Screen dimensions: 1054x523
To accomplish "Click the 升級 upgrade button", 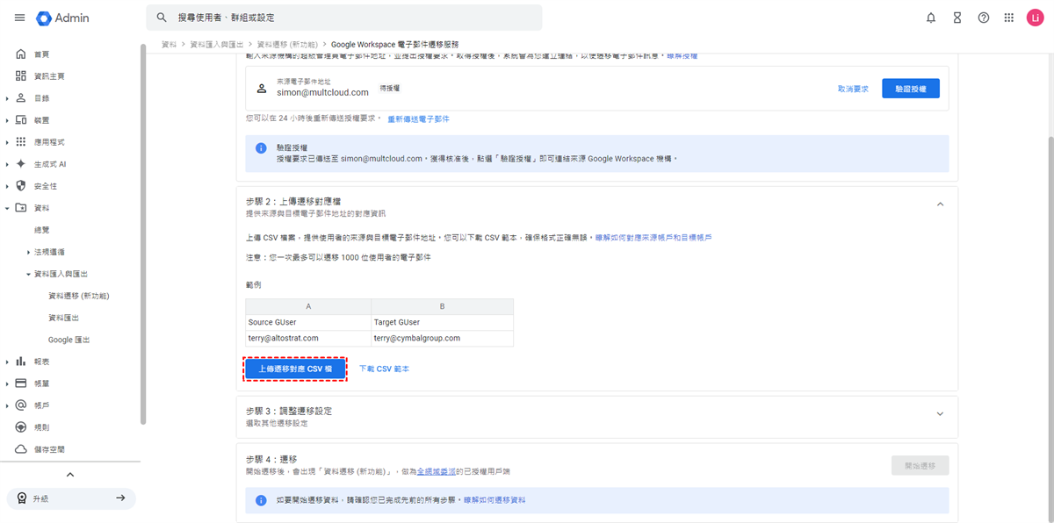I will point(71,498).
